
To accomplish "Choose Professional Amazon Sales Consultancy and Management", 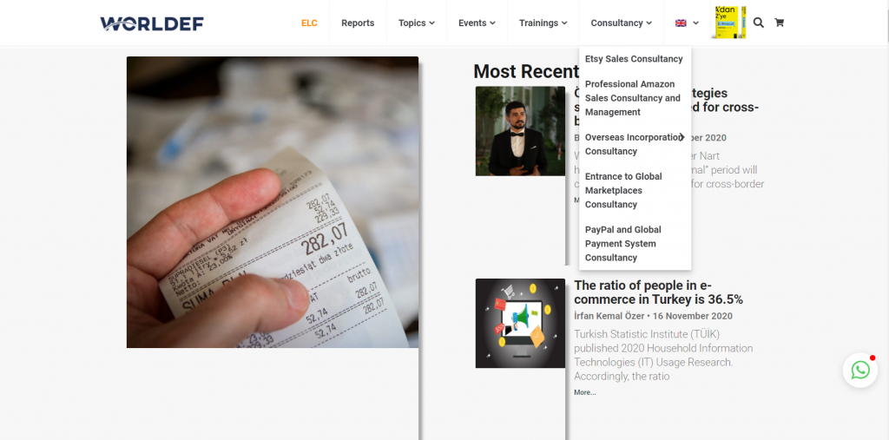I will coord(633,98).
